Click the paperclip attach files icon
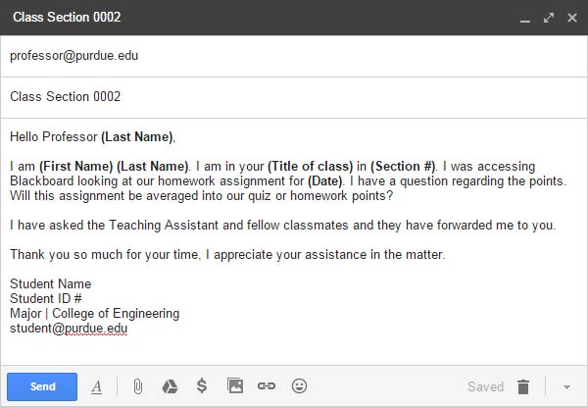The width and height of the screenshot is (588, 408). [138, 386]
